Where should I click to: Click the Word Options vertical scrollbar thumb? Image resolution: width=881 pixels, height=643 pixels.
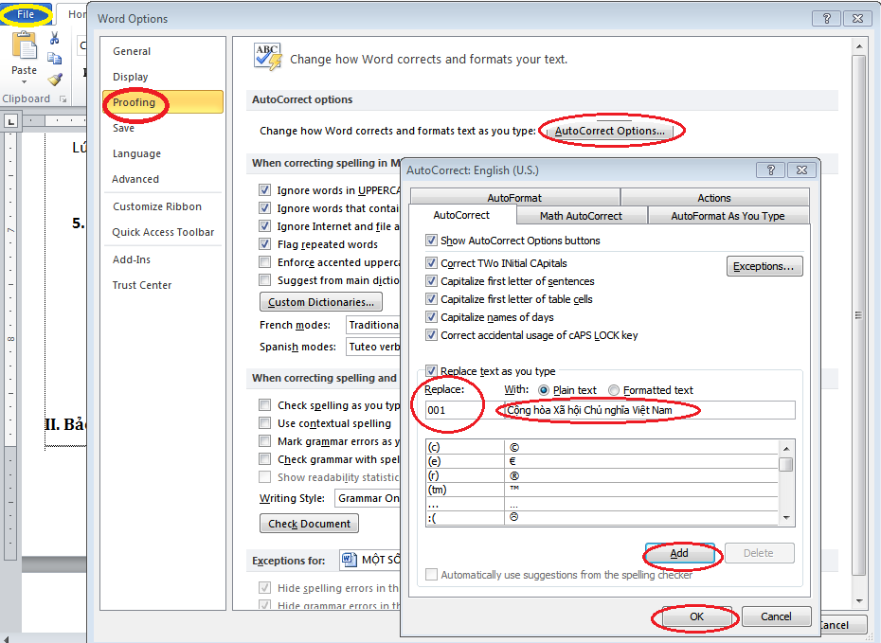(858, 314)
